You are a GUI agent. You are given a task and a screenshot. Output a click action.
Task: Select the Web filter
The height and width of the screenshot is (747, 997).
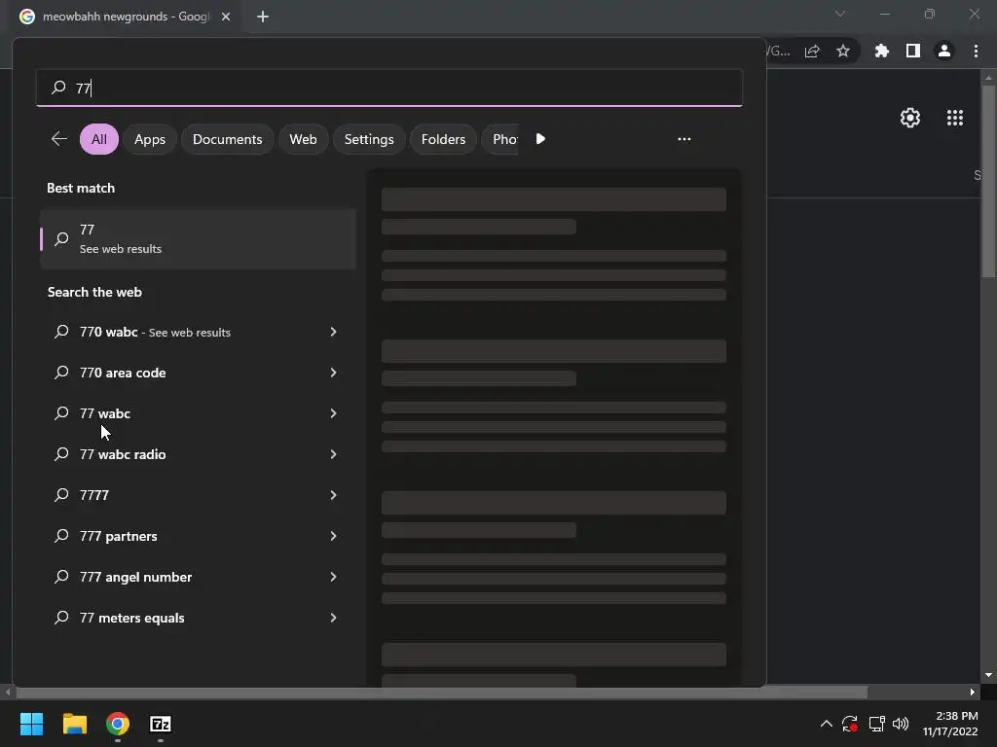(x=303, y=139)
